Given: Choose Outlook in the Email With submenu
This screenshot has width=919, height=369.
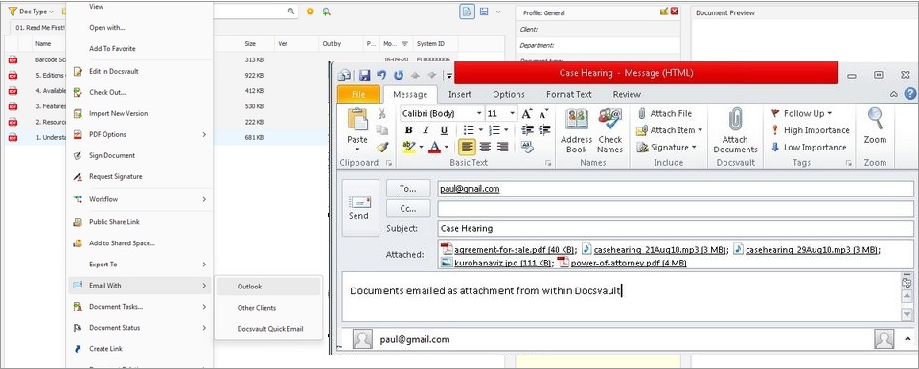Looking at the screenshot, I should point(268,287).
